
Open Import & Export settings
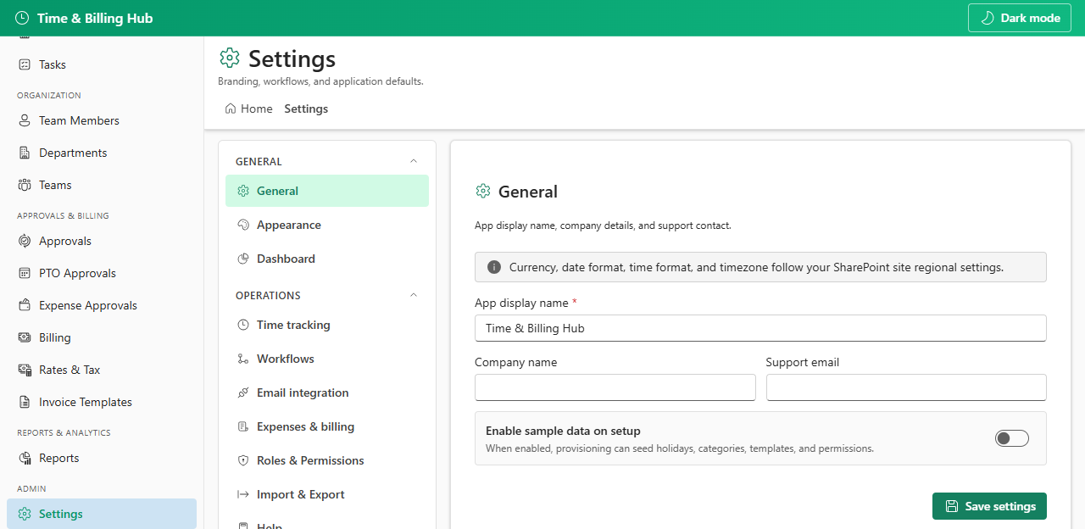(x=327, y=494)
